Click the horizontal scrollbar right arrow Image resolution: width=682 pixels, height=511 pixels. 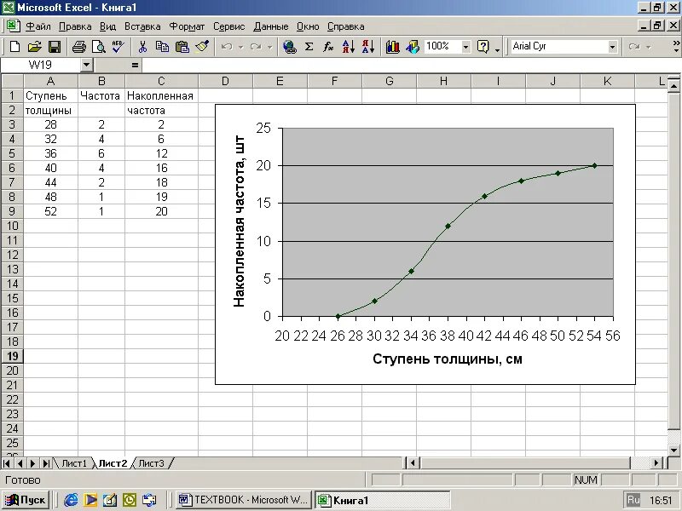[657, 462]
